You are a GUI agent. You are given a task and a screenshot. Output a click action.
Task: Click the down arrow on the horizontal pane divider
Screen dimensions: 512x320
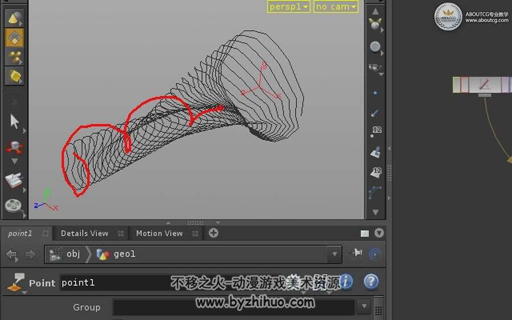(218, 223)
